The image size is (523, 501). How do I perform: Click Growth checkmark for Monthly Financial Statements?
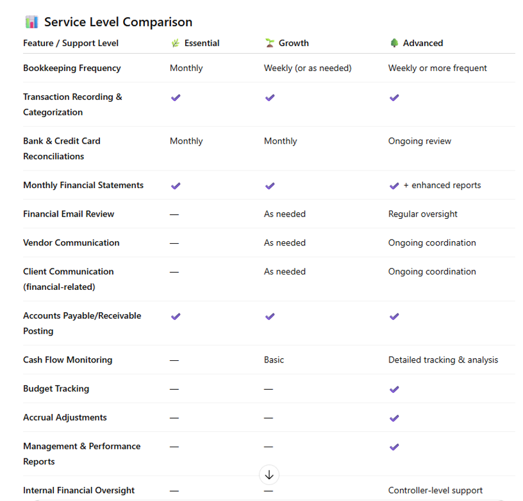(270, 186)
